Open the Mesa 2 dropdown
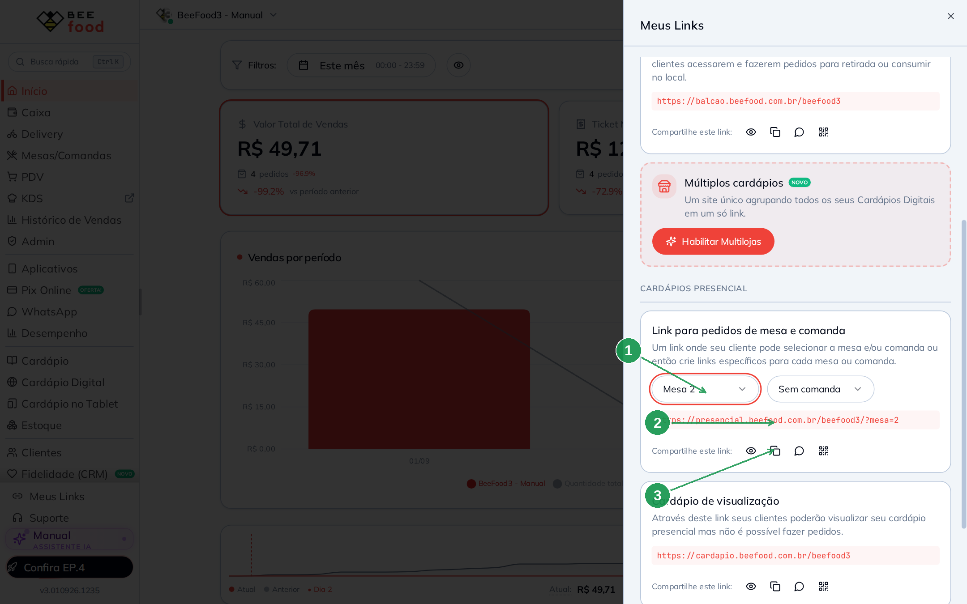The height and width of the screenshot is (604, 967). [x=705, y=389]
